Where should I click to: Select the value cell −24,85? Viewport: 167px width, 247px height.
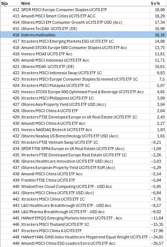coord(158,237)
